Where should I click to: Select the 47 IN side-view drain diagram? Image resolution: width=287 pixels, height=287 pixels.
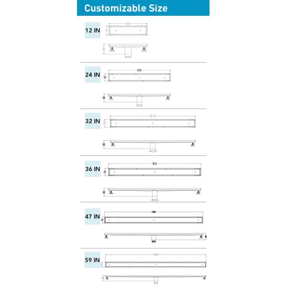(x=154, y=236)
